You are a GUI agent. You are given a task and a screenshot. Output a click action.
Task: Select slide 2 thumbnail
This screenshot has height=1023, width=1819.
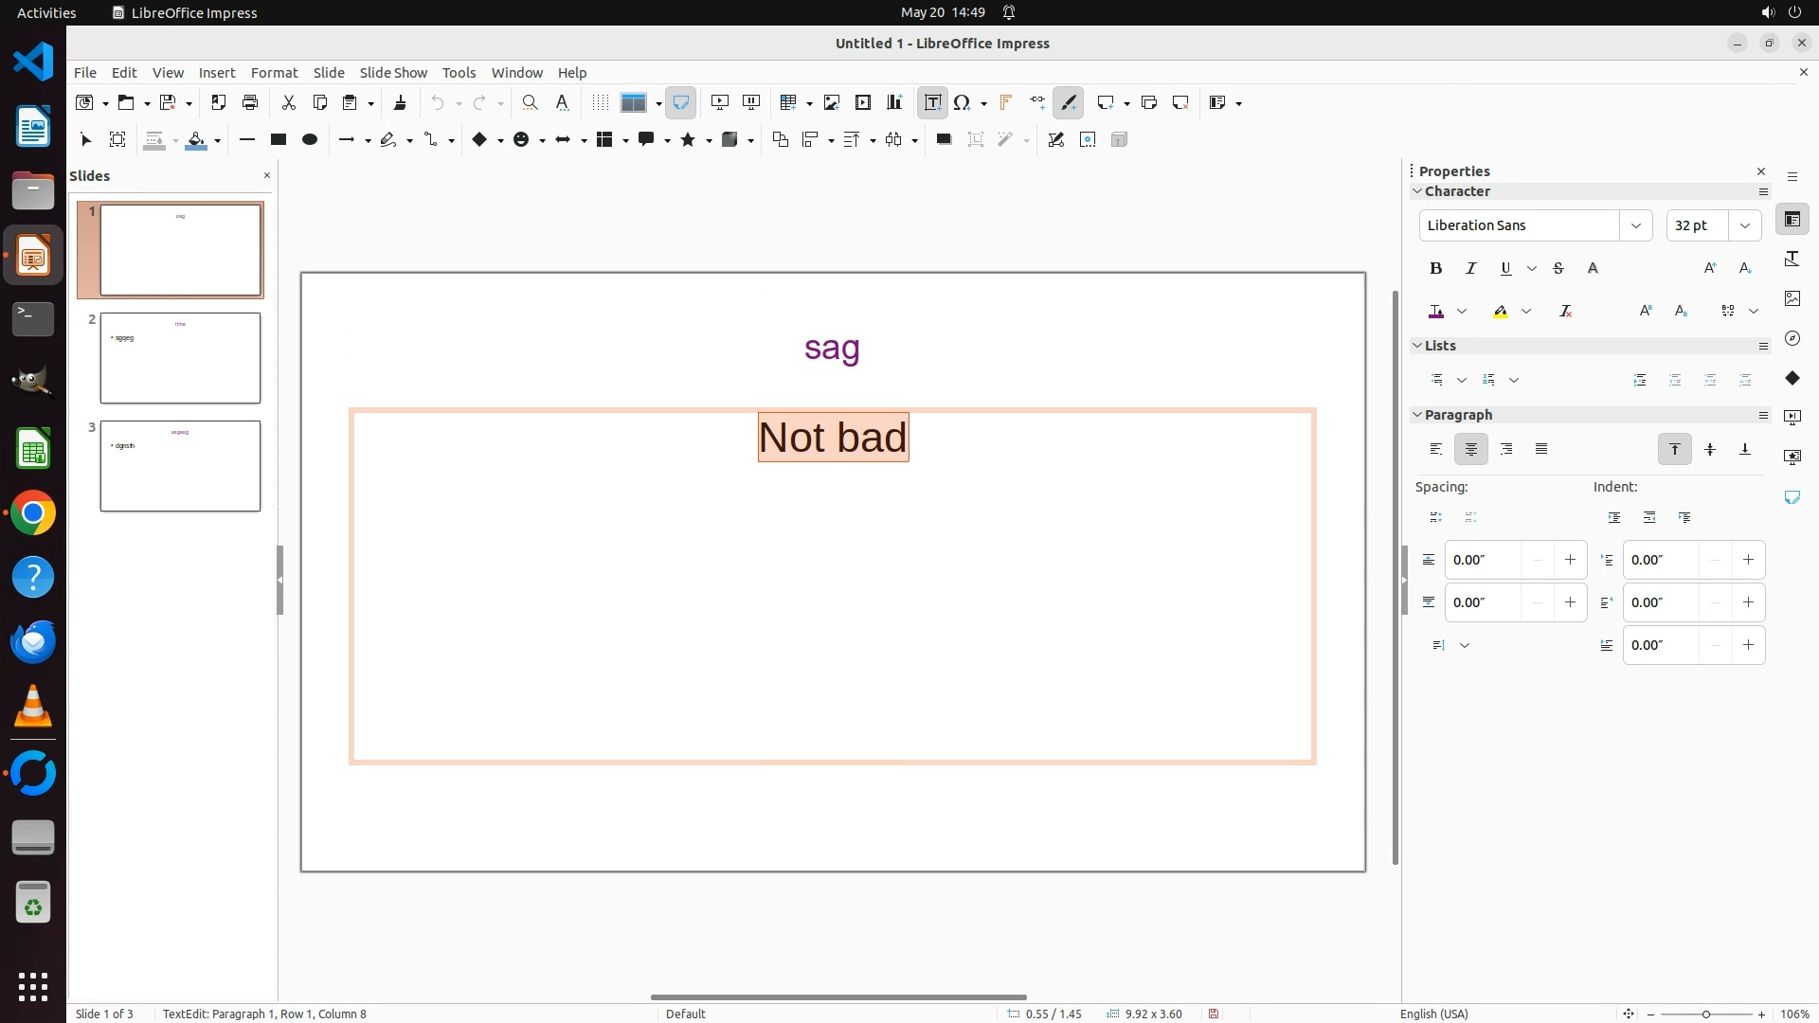click(x=180, y=358)
